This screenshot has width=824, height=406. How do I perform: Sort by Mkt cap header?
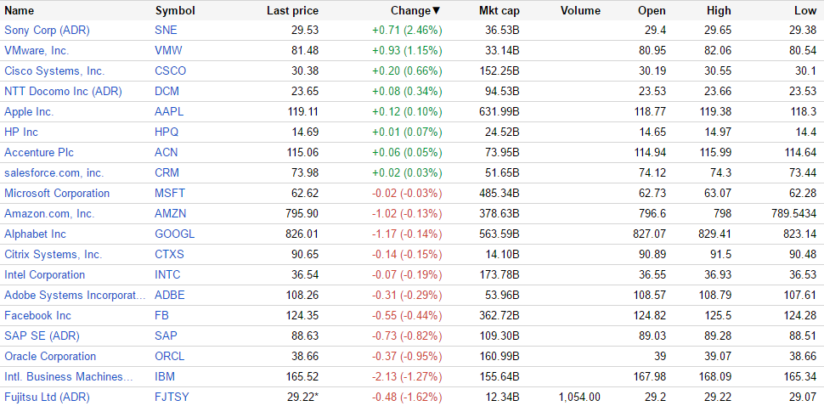point(499,11)
